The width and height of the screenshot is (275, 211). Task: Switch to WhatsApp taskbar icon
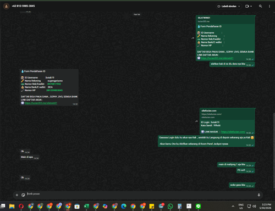coord(170,207)
